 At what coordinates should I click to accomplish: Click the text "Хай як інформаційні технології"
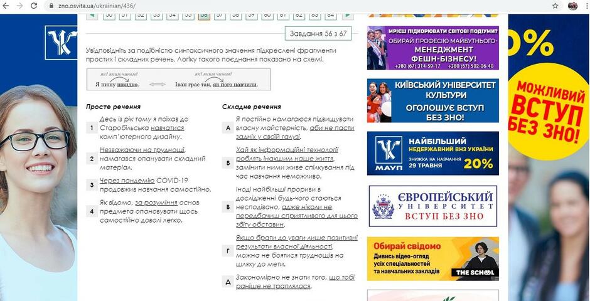[x=287, y=150]
